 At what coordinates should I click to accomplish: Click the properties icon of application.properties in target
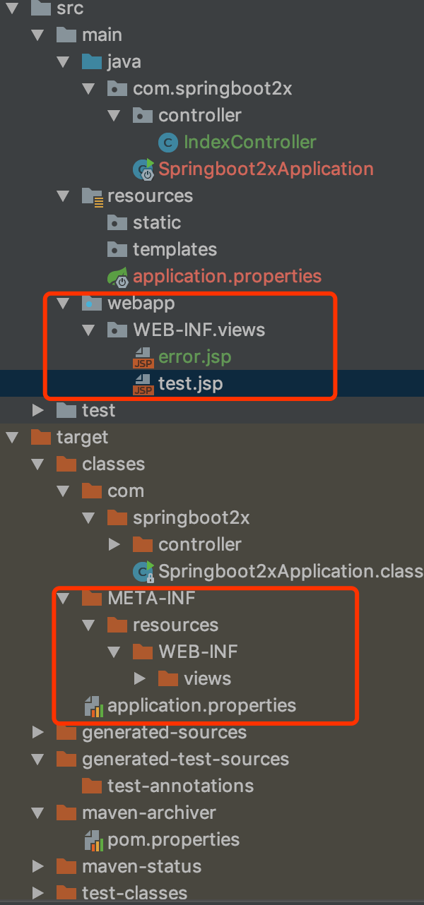pyautogui.click(x=93, y=705)
